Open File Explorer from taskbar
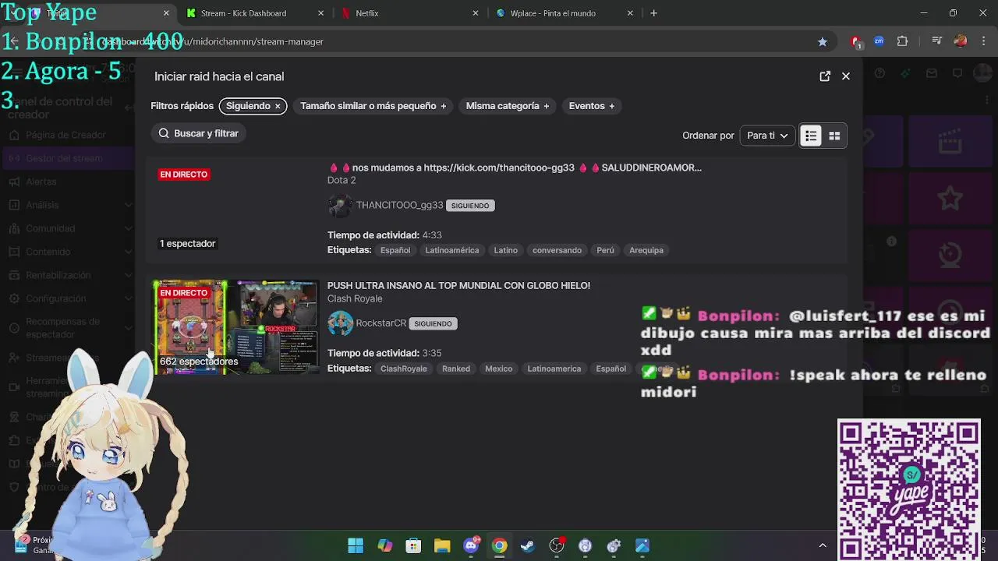 tap(442, 545)
